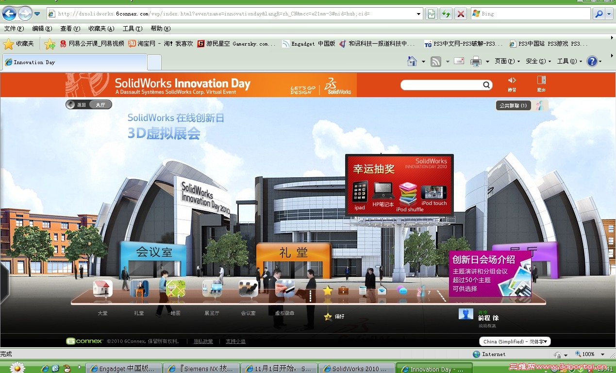Open the recent pages dropdown arrow
The width and height of the screenshot is (616, 373).
tap(37, 14)
